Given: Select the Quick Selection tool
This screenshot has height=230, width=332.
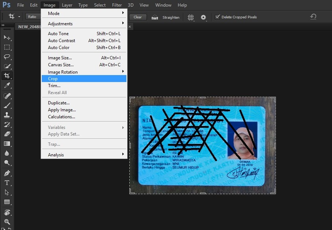Looking at the screenshot, I should coord(7,66).
